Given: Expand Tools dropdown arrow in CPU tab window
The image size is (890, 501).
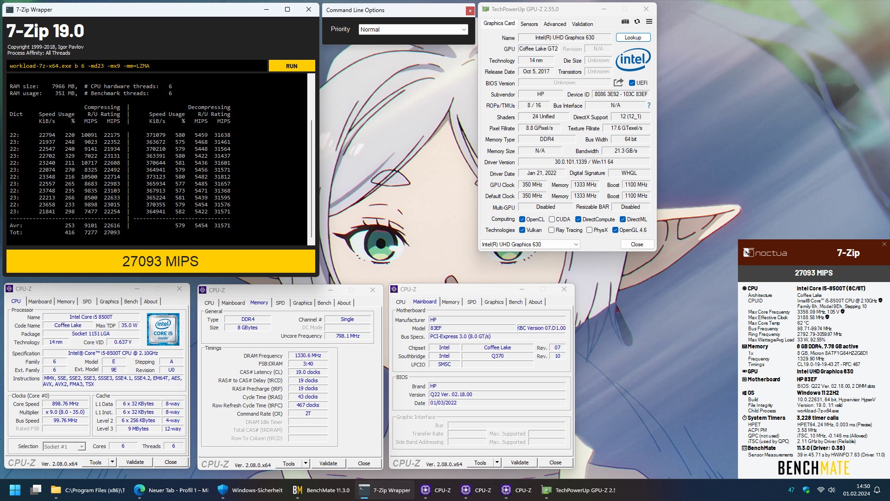Looking at the screenshot, I should tap(112, 462).
